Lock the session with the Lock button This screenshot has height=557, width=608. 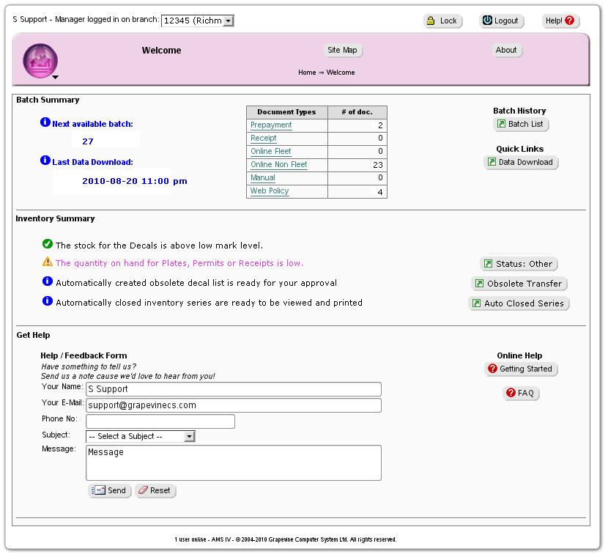(x=442, y=21)
